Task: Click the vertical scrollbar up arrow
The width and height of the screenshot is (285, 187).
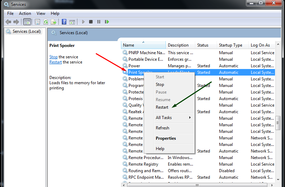Action: point(278,44)
